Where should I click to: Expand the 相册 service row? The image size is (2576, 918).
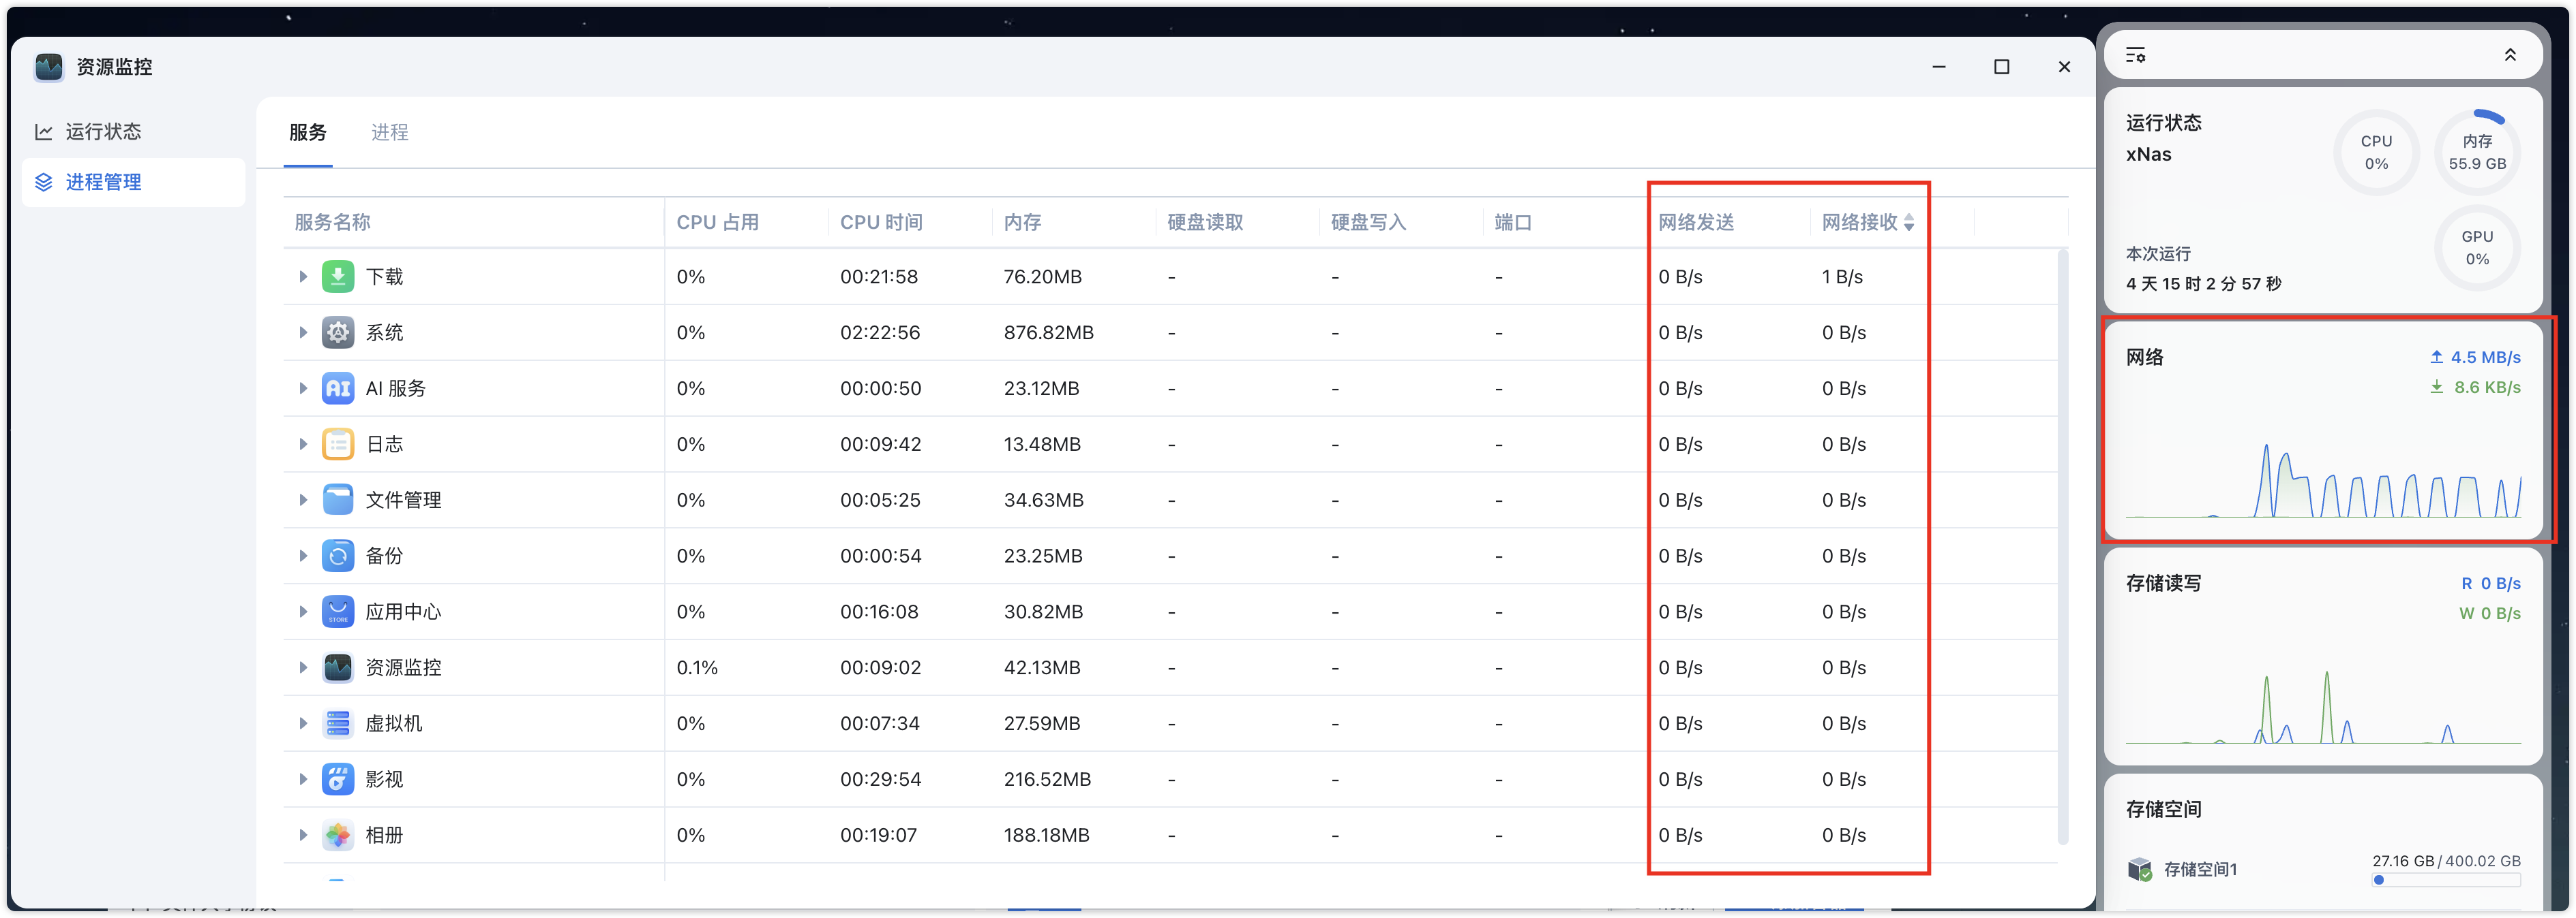pos(303,835)
